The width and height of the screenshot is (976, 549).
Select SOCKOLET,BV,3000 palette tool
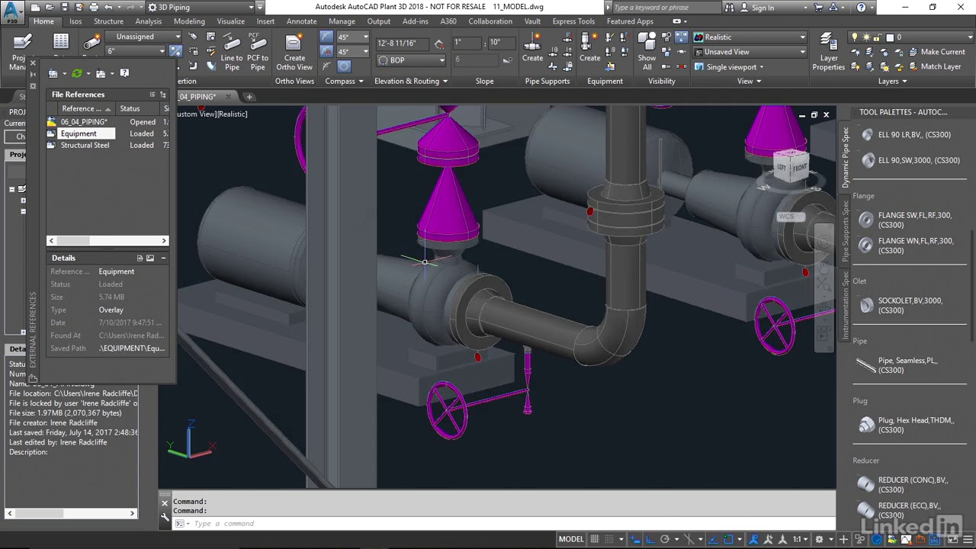tap(901, 305)
